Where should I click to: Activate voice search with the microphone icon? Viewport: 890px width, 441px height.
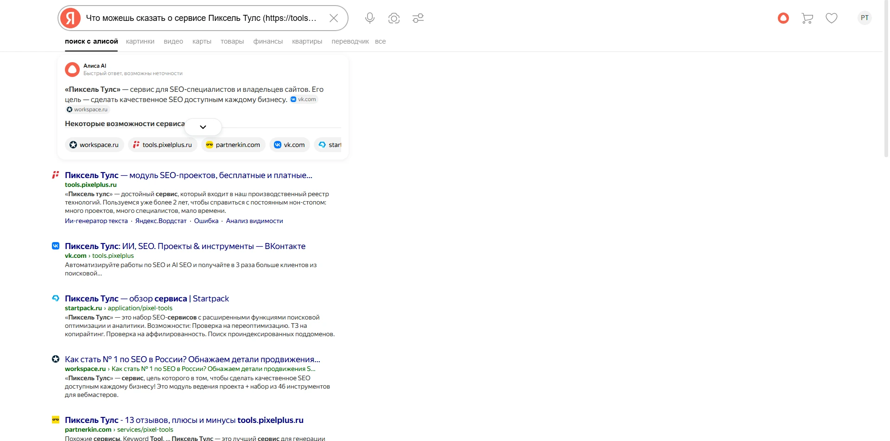click(x=369, y=18)
